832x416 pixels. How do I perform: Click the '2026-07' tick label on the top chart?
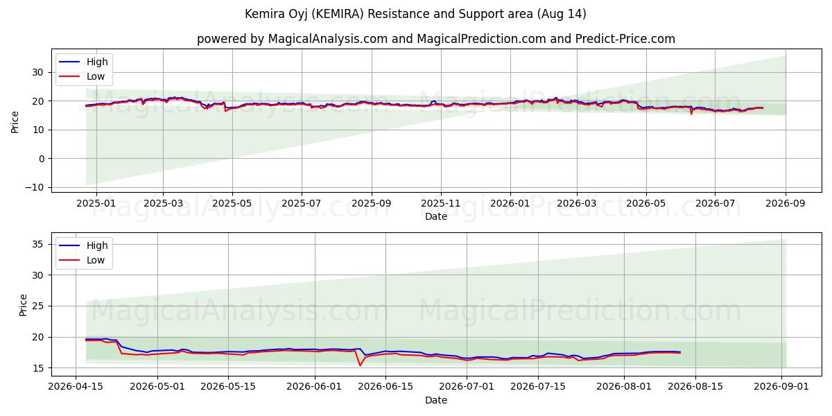pos(716,204)
